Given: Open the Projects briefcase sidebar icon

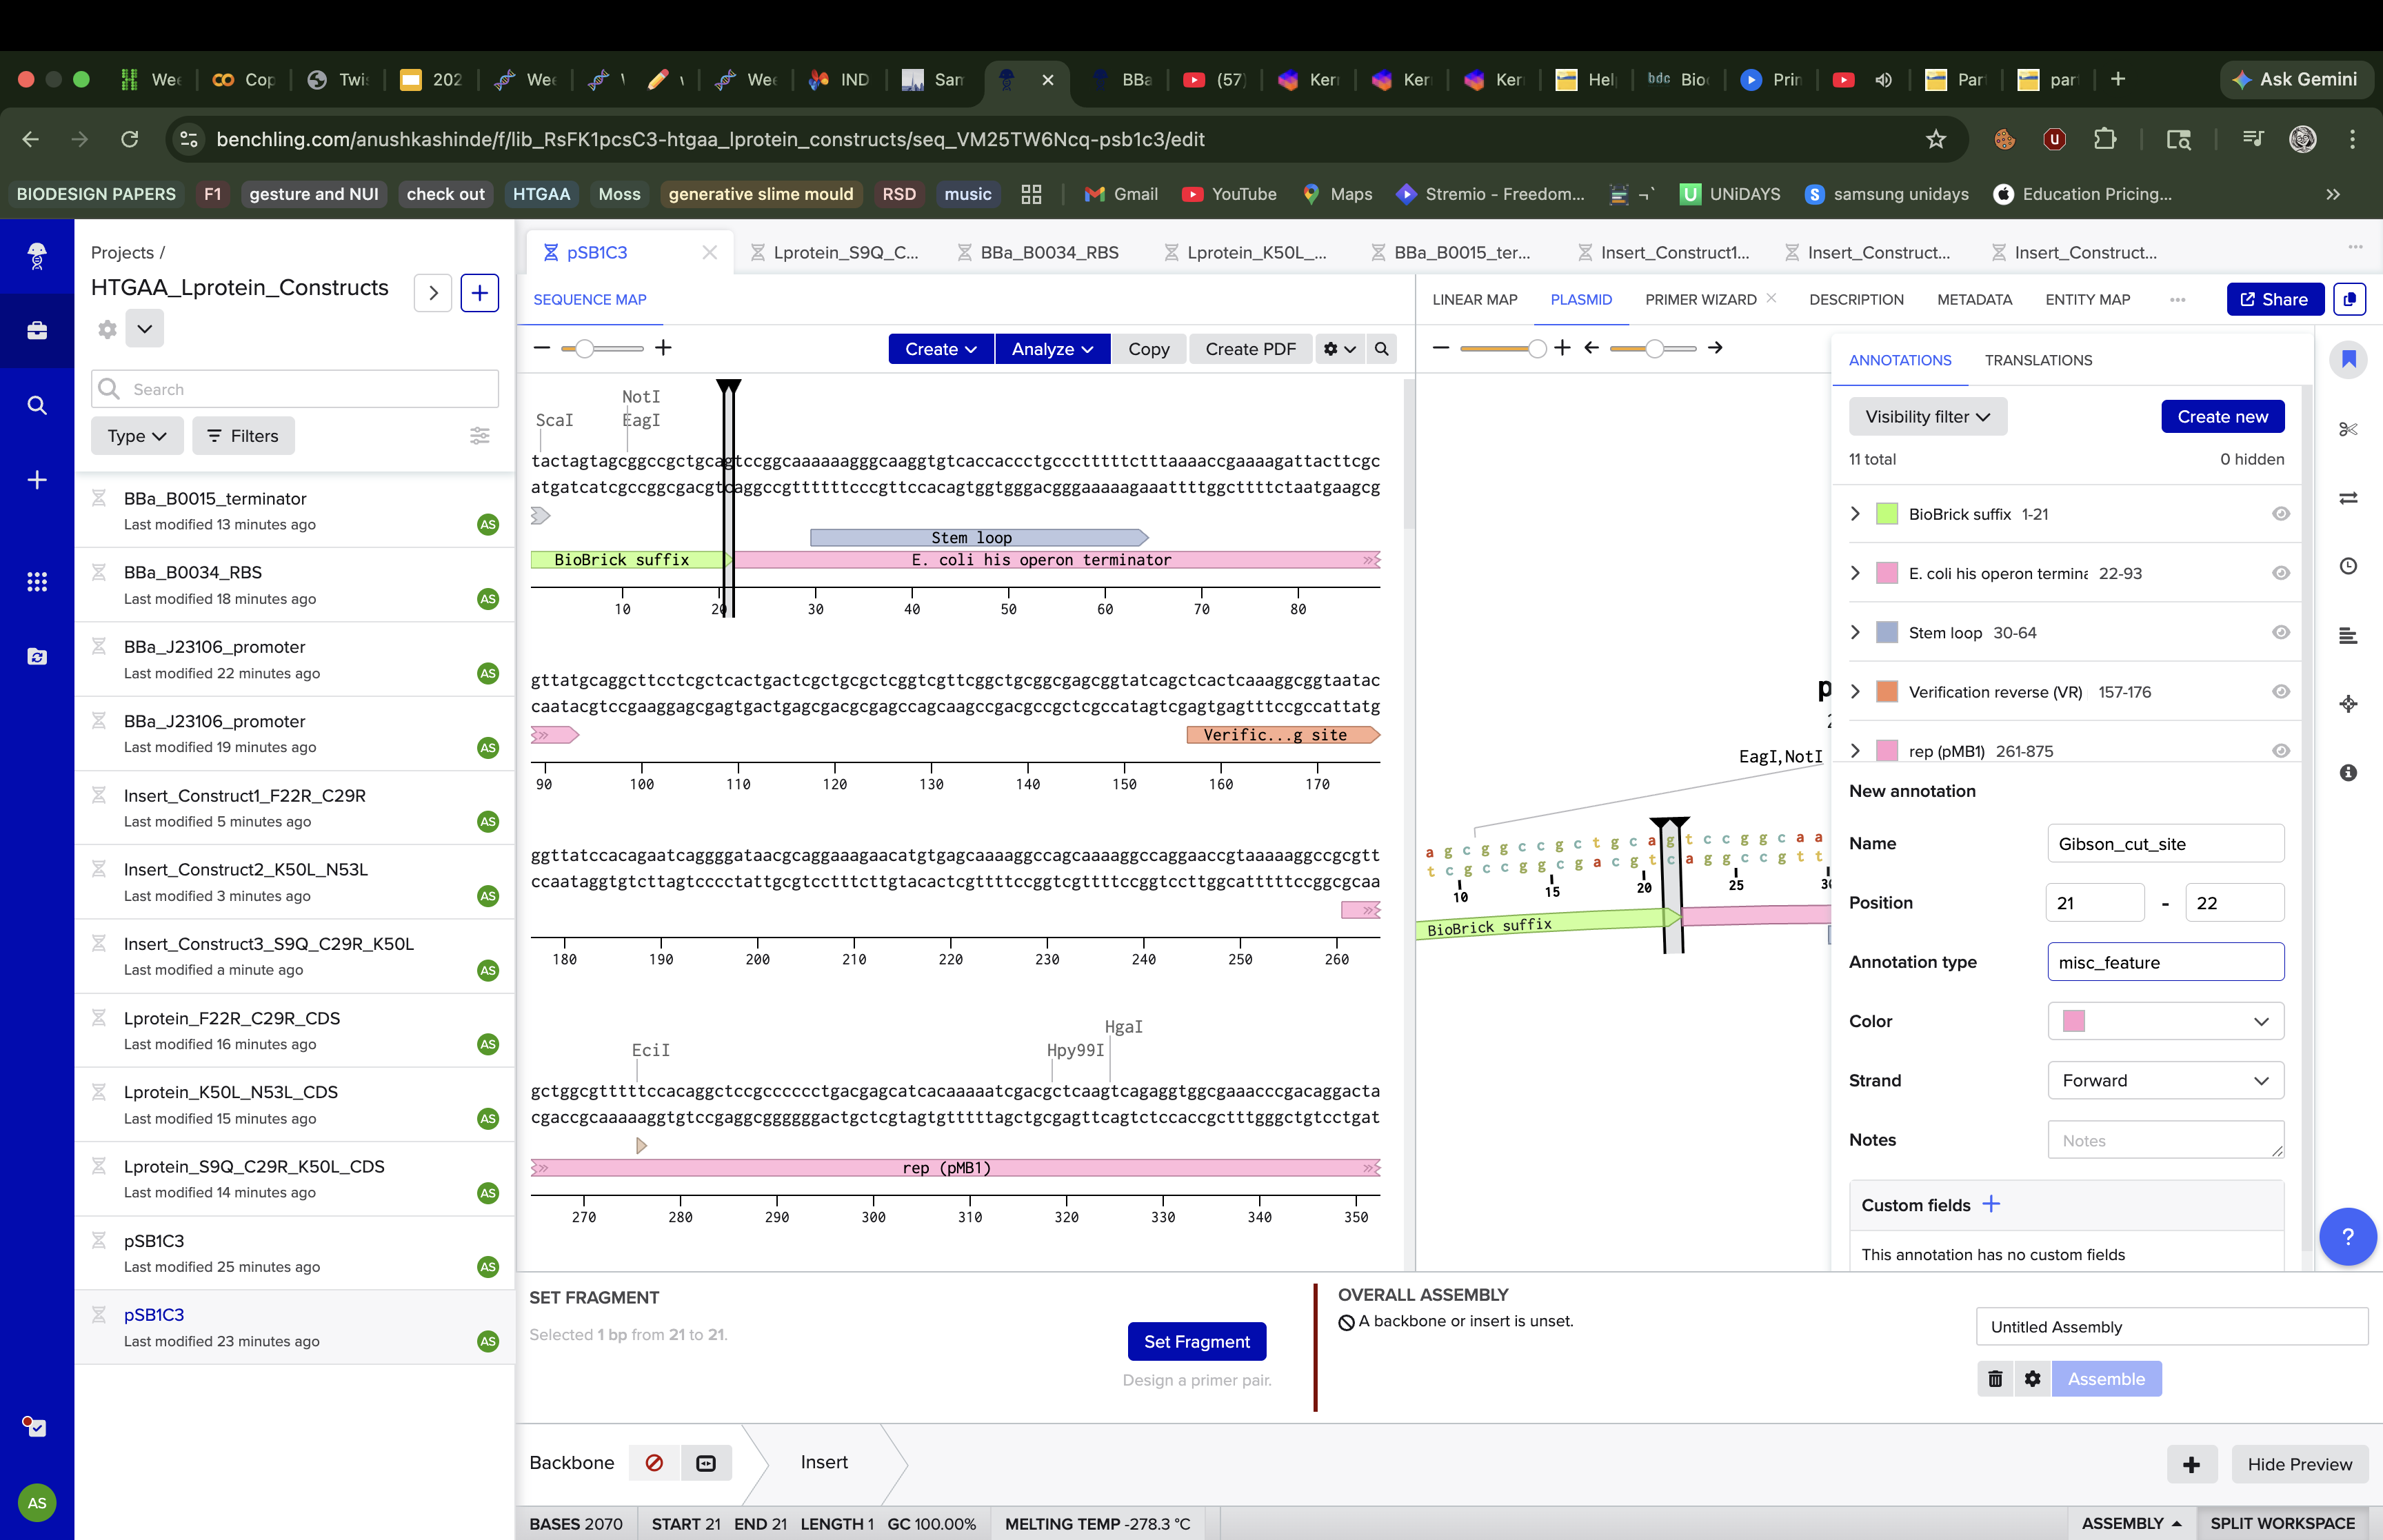Looking at the screenshot, I should pyautogui.click(x=37, y=330).
